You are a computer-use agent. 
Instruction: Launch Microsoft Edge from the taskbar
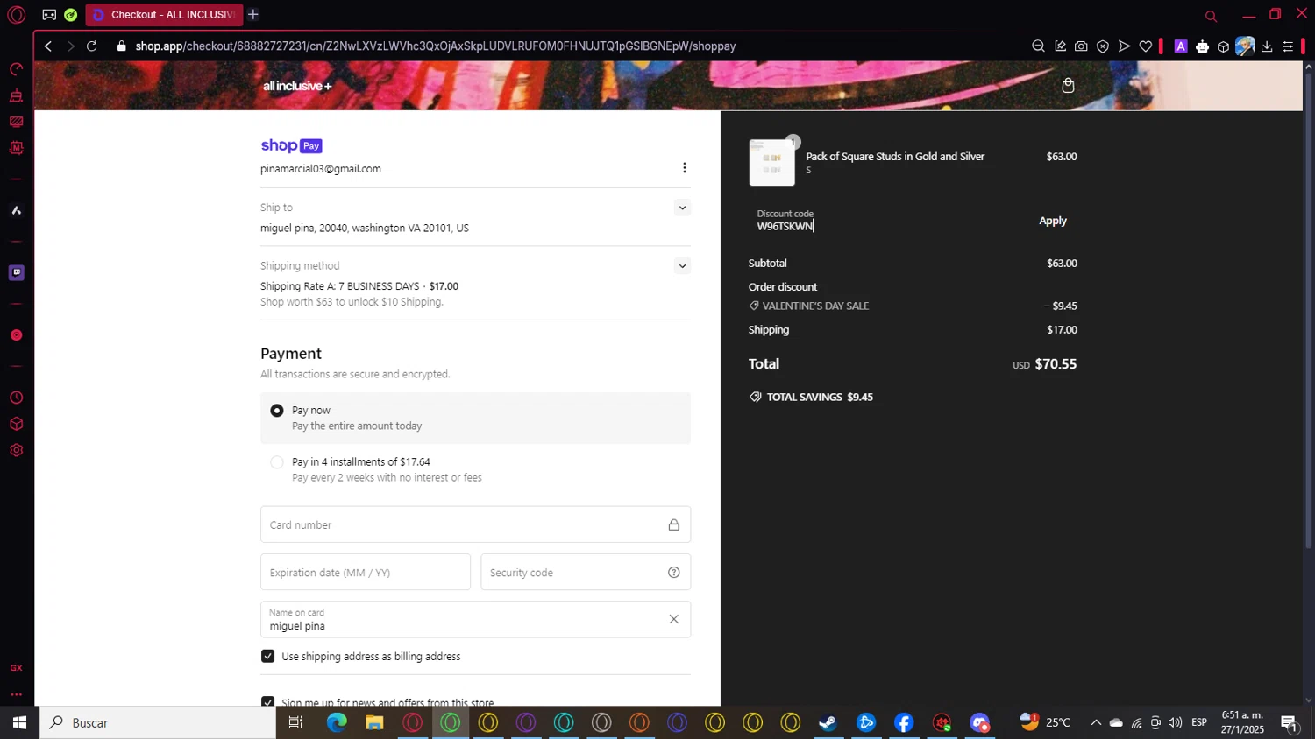coord(337,722)
